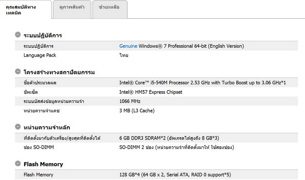Viewport: 305px width, 180px height.
Task: Click the Windows 7 Professional 64-bit text
Action: (x=191, y=46)
